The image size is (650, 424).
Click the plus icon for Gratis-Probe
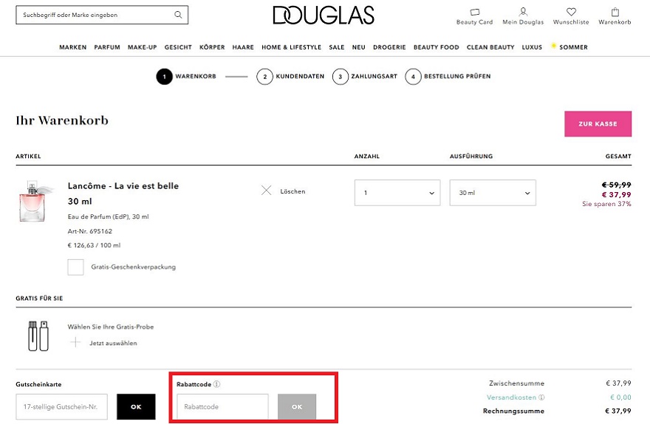click(75, 342)
